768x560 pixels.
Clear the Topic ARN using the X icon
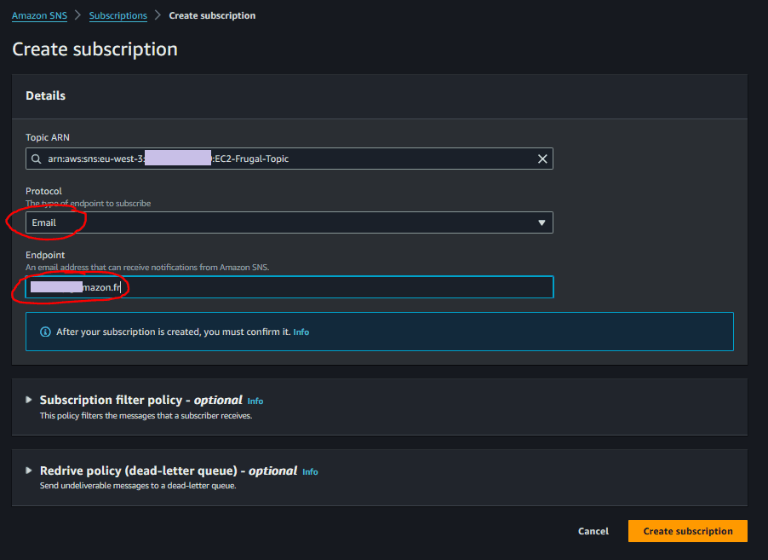[542, 159]
